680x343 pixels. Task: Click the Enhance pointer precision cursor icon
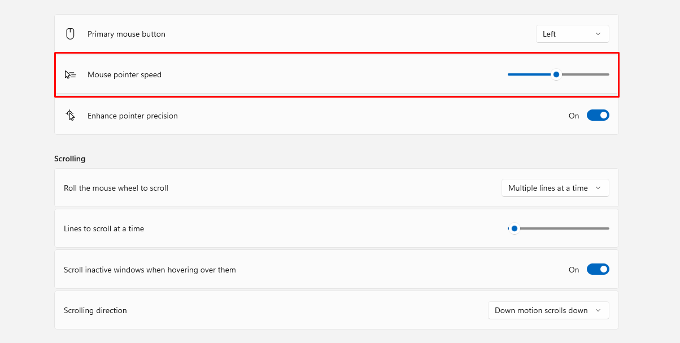(x=71, y=116)
